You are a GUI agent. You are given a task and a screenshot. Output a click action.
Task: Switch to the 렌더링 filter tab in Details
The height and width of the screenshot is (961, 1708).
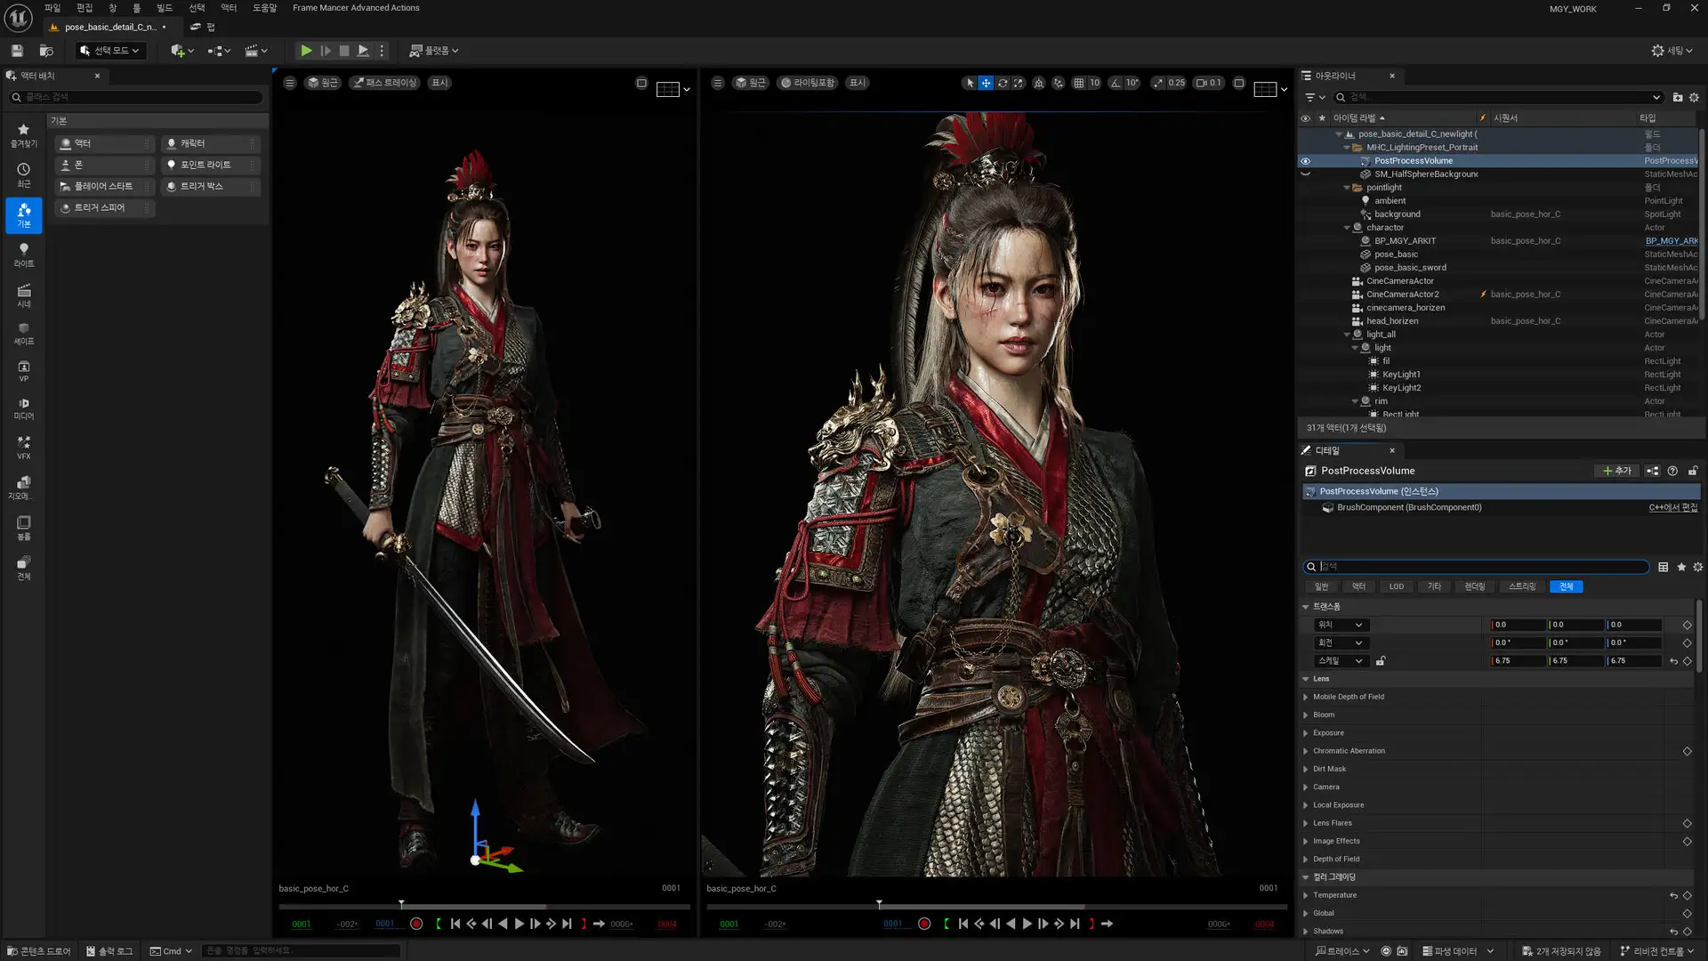tap(1473, 586)
